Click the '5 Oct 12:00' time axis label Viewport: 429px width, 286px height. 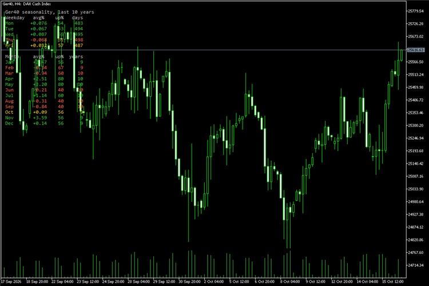pos(239,281)
